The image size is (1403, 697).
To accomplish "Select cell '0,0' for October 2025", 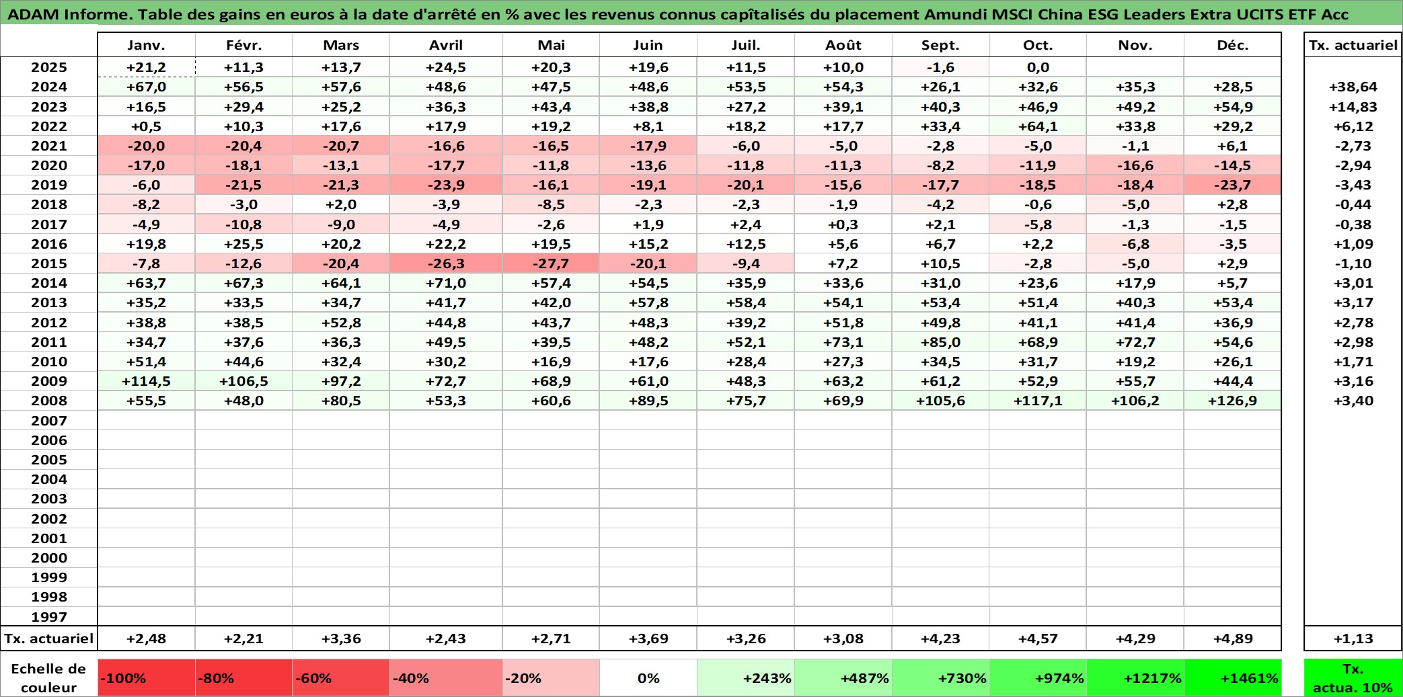I will [1038, 67].
